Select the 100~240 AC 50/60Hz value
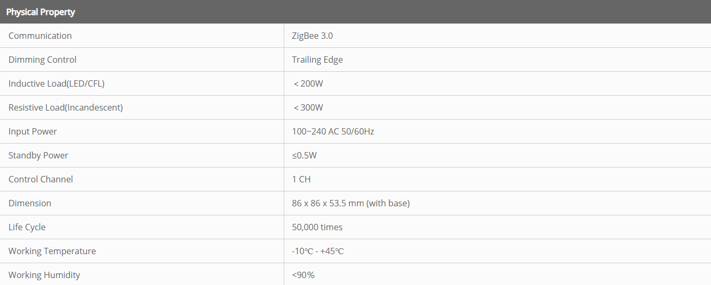 tap(333, 131)
